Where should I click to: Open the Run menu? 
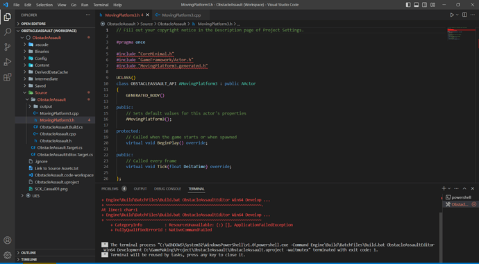(85, 5)
